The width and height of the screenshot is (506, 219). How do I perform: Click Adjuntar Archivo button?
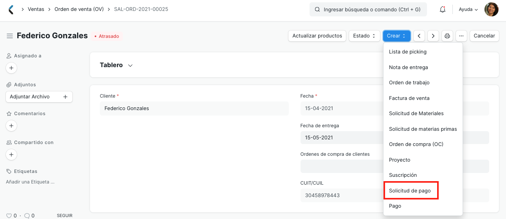pos(39,97)
